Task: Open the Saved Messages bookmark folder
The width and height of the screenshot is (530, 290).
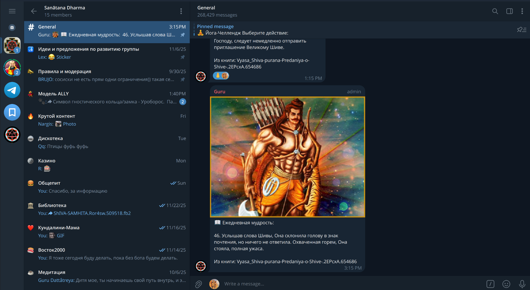Action: [x=12, y=112]
